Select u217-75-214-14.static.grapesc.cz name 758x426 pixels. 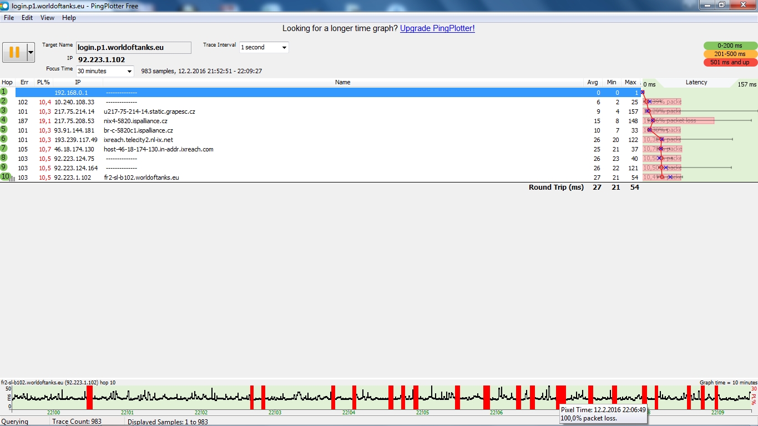pyautogui.click(x=149, y=111)
